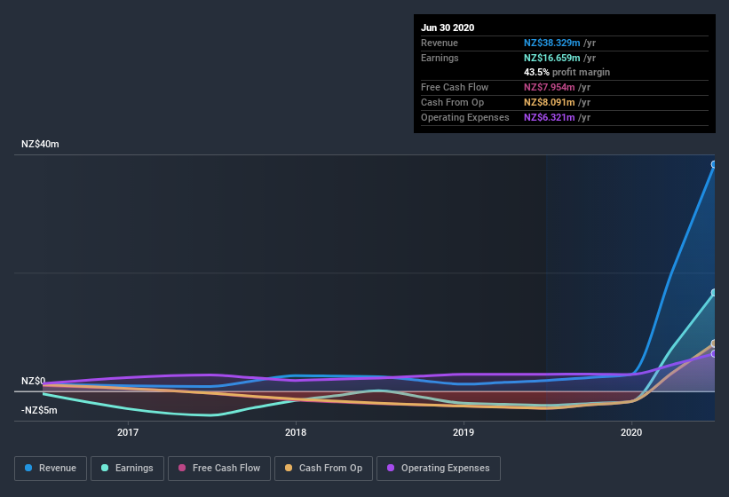Click the Jun 30 2020 tooltip date

click(x=448, y=28)
